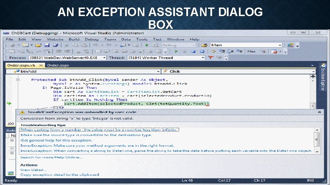Toggle Hex display button
The width and height of the screenshot is (330, 185).
tap(251, 51)
